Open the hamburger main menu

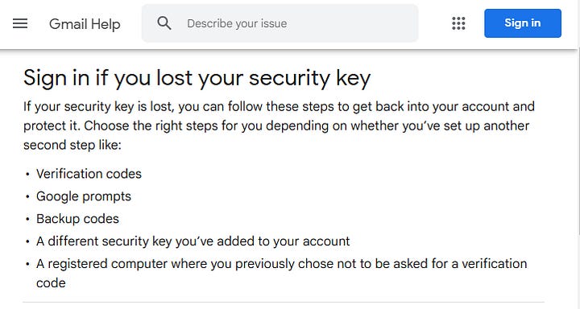(x=20, y=23)
